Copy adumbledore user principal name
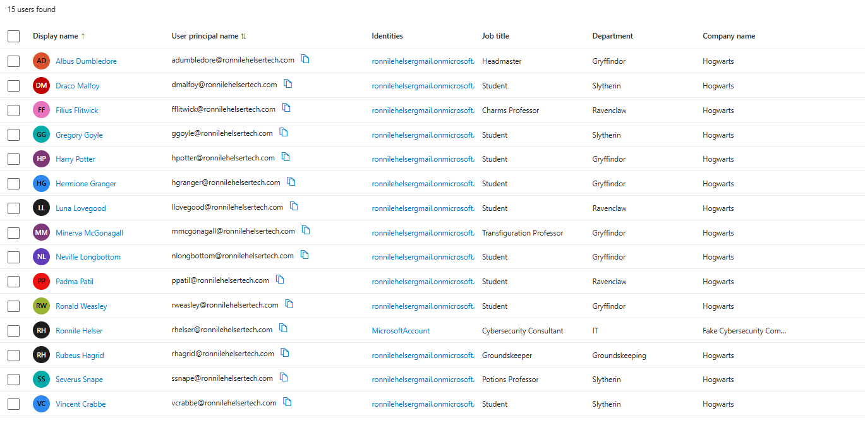Image resolution: width=865 pixels, height=425 pixels. [305, 59]
